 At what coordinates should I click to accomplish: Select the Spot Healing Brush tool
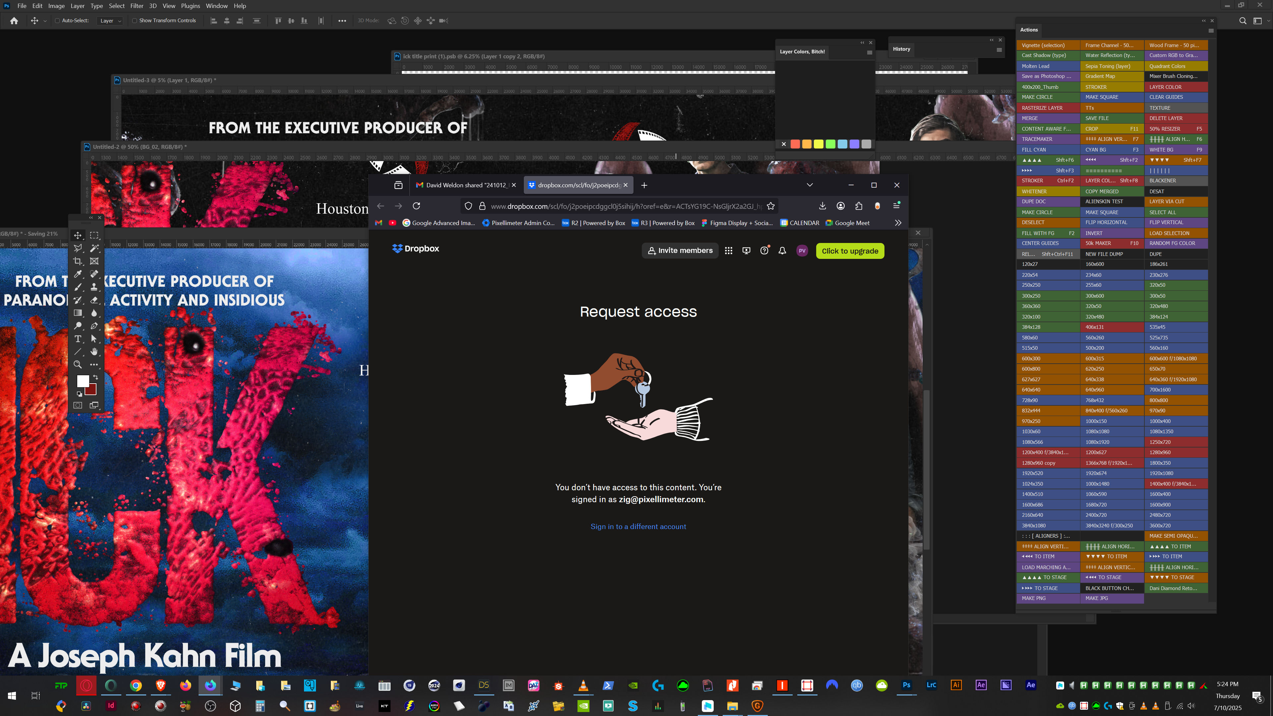click(94, 274)
